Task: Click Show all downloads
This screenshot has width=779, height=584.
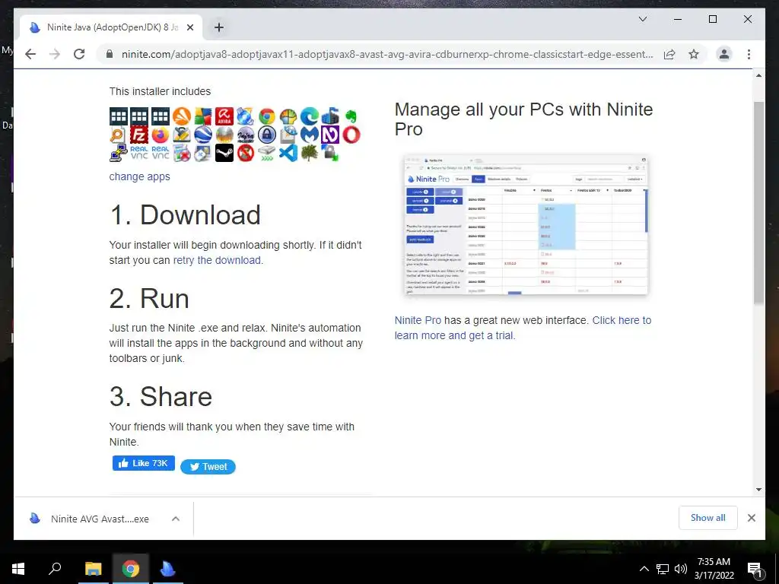Action: click(708, 518)
